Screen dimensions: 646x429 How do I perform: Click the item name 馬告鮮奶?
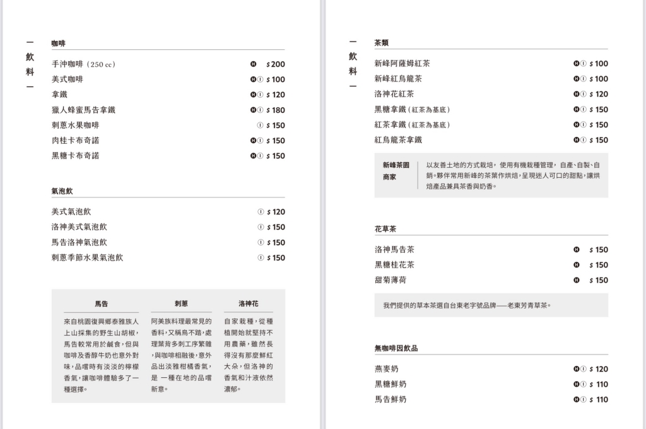pos(391,399)
